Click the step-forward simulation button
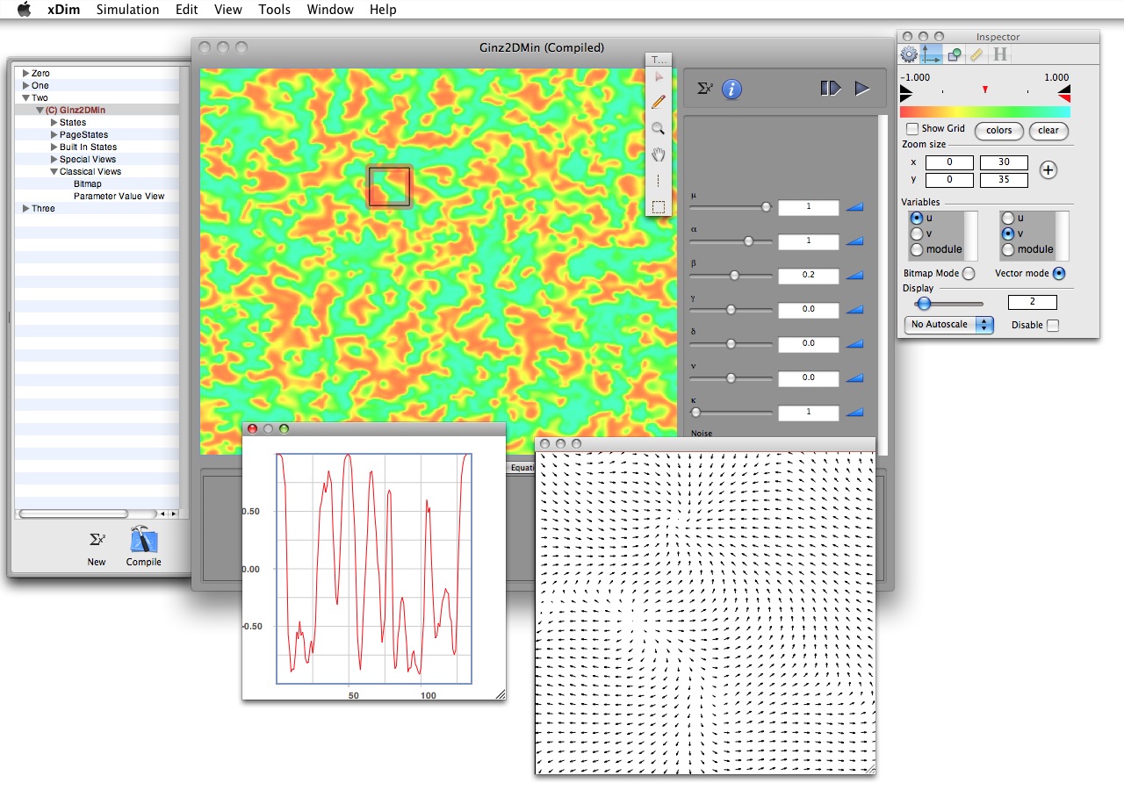This screenshot has width=1124, height=790. click(x=830, y=89)
